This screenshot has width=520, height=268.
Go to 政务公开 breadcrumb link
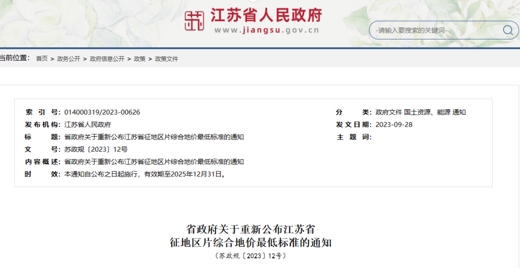[x=69, y=59]
